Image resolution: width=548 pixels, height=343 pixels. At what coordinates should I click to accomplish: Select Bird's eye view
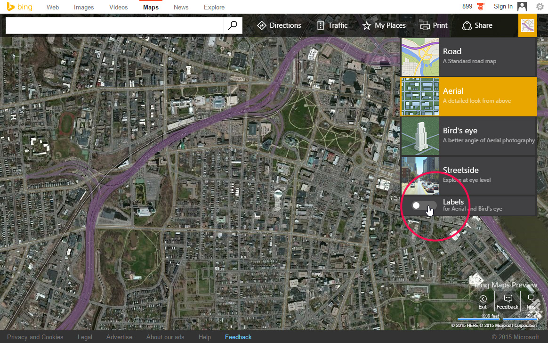[x=468, y=136]
